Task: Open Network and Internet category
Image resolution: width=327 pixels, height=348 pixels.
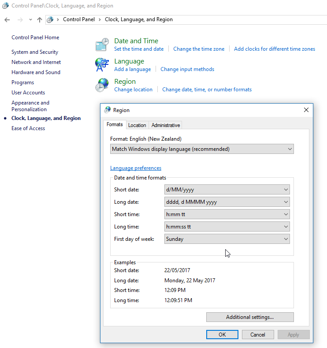Action: point(36,62)
